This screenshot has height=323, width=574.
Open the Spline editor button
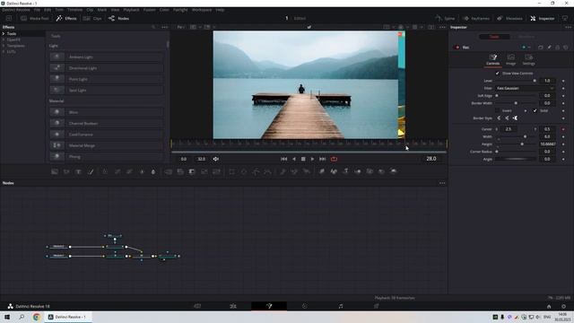(445, 18)
